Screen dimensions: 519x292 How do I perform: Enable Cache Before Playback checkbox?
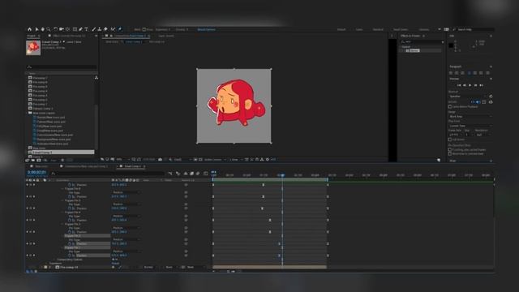tap(450, 107)
